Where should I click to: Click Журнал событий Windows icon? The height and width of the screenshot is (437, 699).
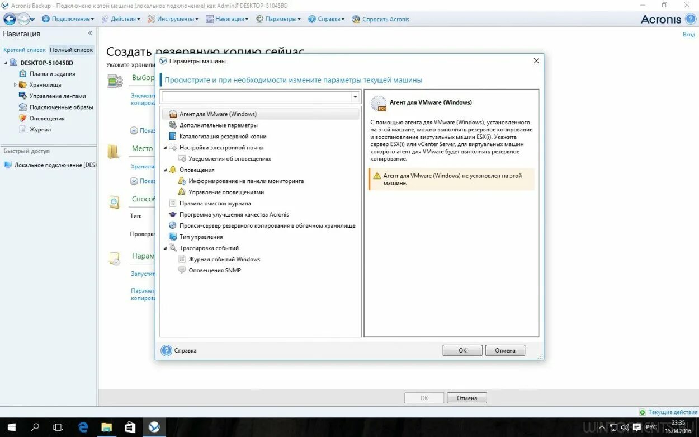coord(182,260)
